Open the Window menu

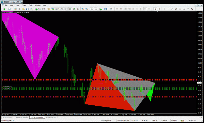38,5
